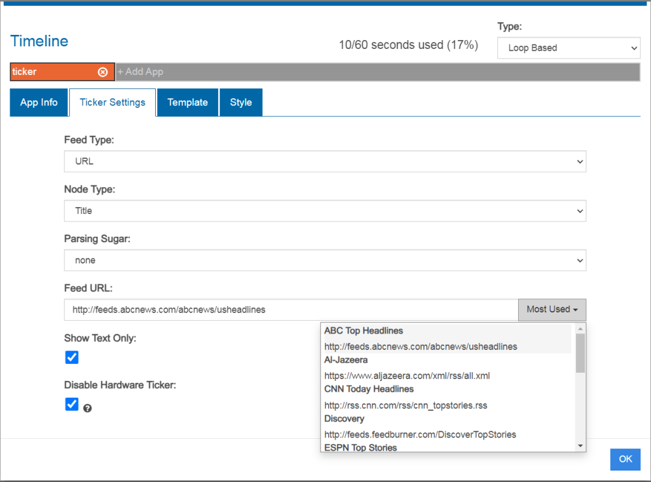Expand the Parsing Sugar dropdown
This screenshot has width=651, height=482.
pos(325,260)
